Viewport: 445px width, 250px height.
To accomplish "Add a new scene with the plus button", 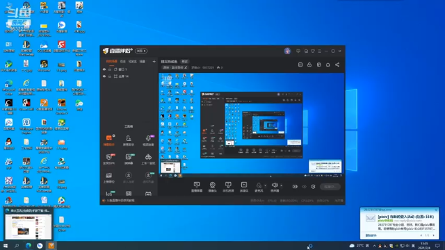I will point(154,61).
